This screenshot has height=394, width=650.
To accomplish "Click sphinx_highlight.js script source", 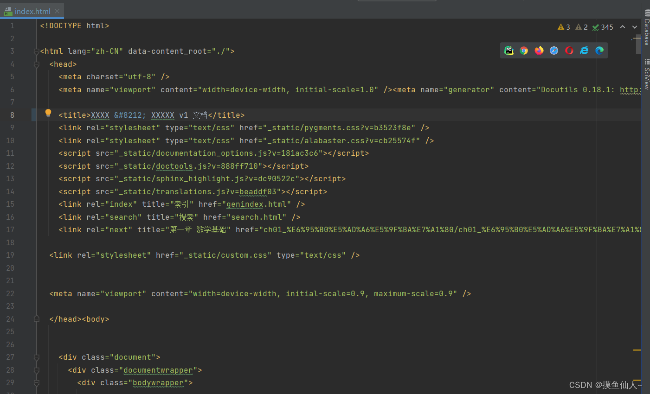I will click(x=209, y=178).
